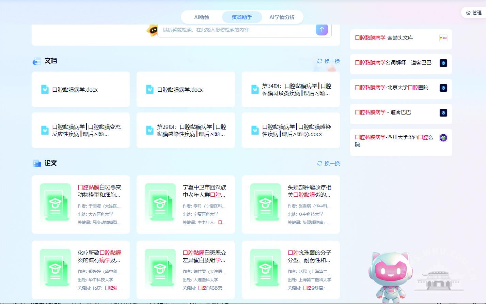486x304 pixels.
Task: Click the Word icon of 第34期 document
Action: pos(255,90)
